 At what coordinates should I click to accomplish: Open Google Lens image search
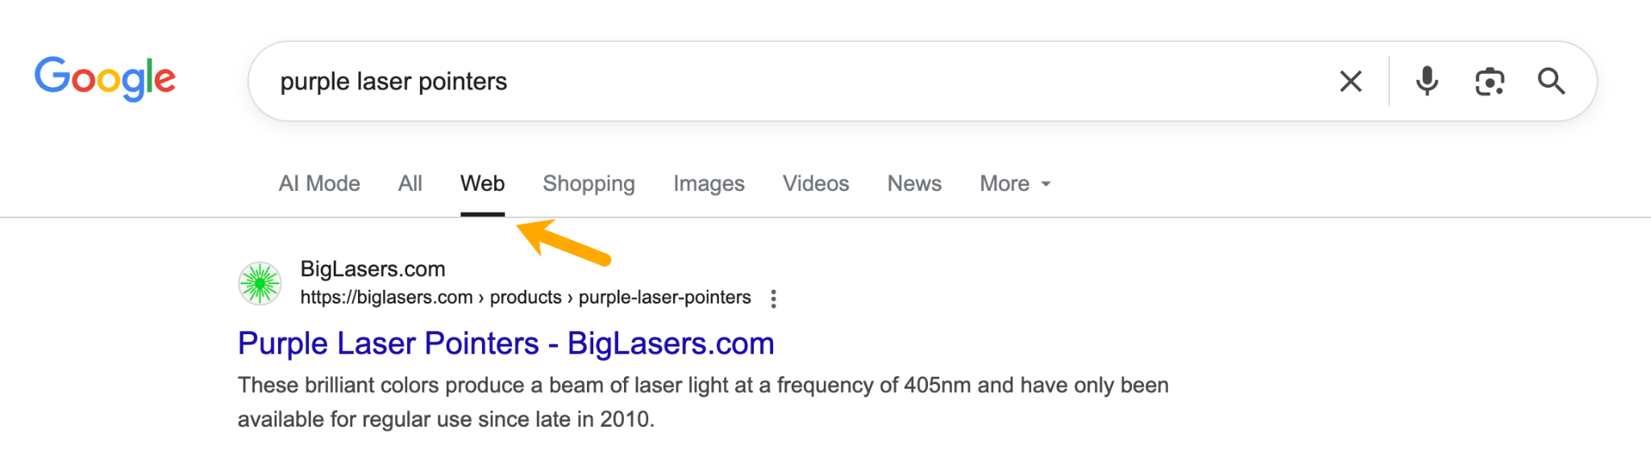1489,81
